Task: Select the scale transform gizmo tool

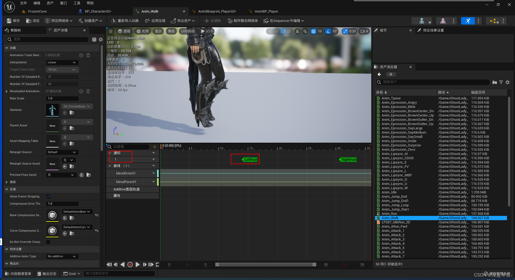Action: (x=289, y=31)
